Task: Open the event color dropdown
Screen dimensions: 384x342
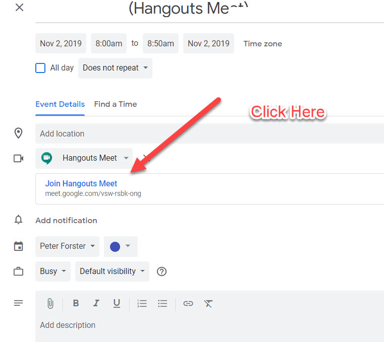Action: (121, 246)
